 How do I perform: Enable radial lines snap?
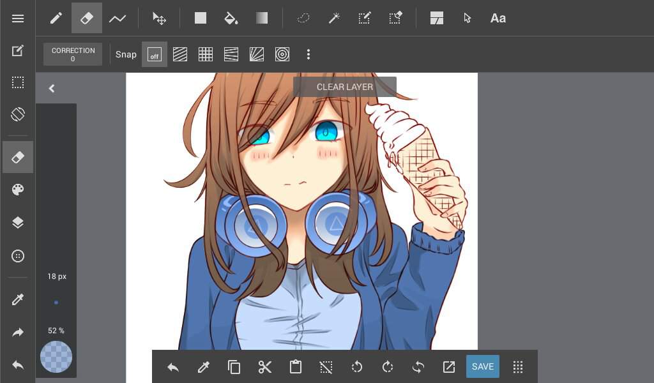[x=257, y=54]
